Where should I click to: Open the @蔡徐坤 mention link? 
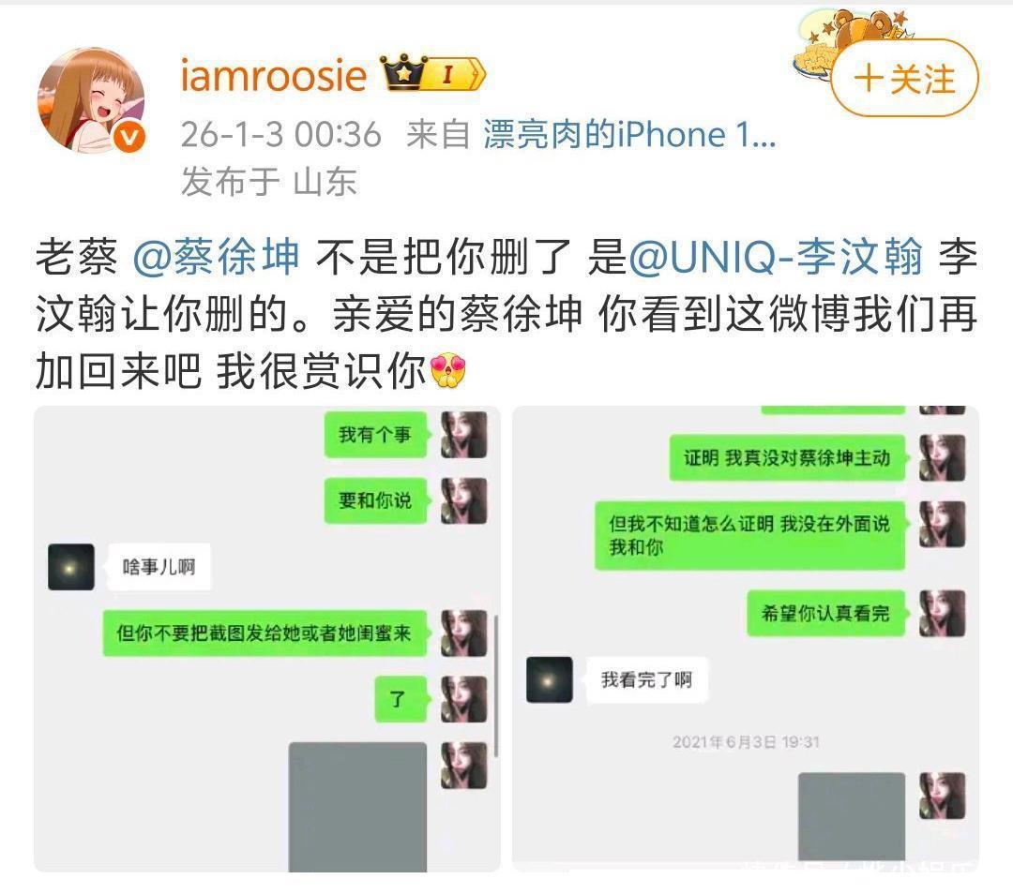216,256
